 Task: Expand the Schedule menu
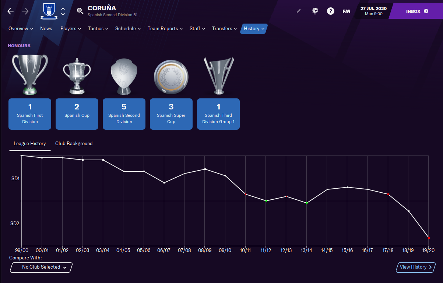click(128, 28)
